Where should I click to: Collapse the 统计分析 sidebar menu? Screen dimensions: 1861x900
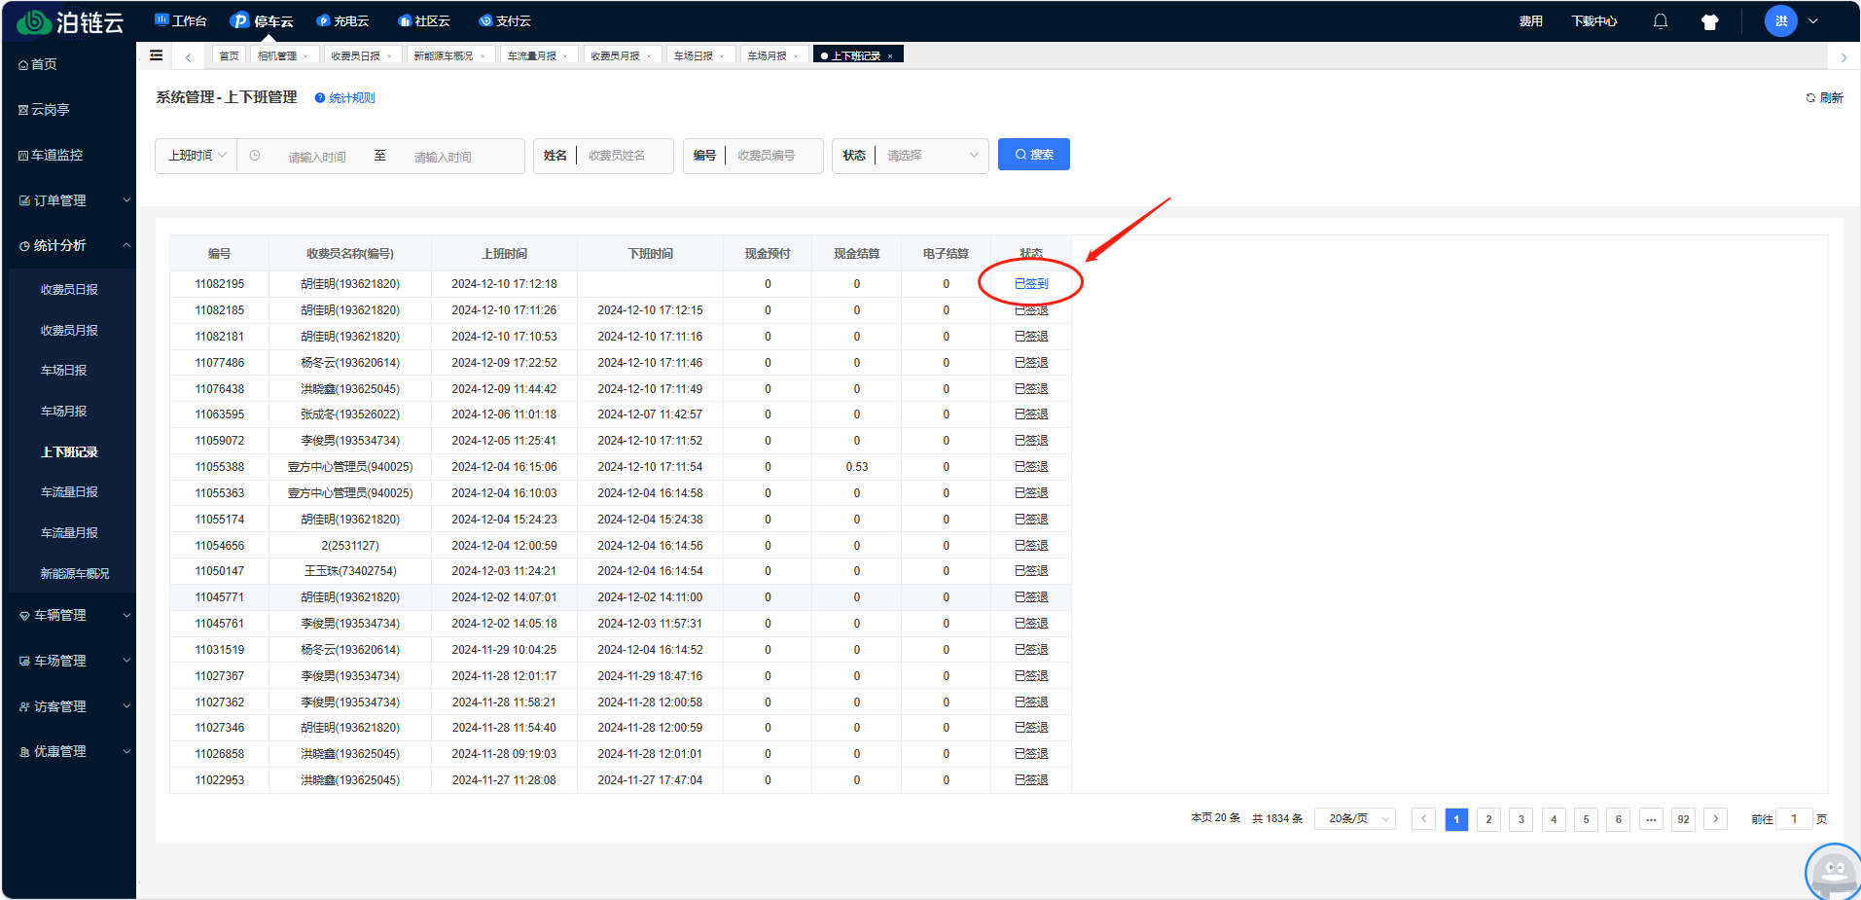tap(69, 245)
